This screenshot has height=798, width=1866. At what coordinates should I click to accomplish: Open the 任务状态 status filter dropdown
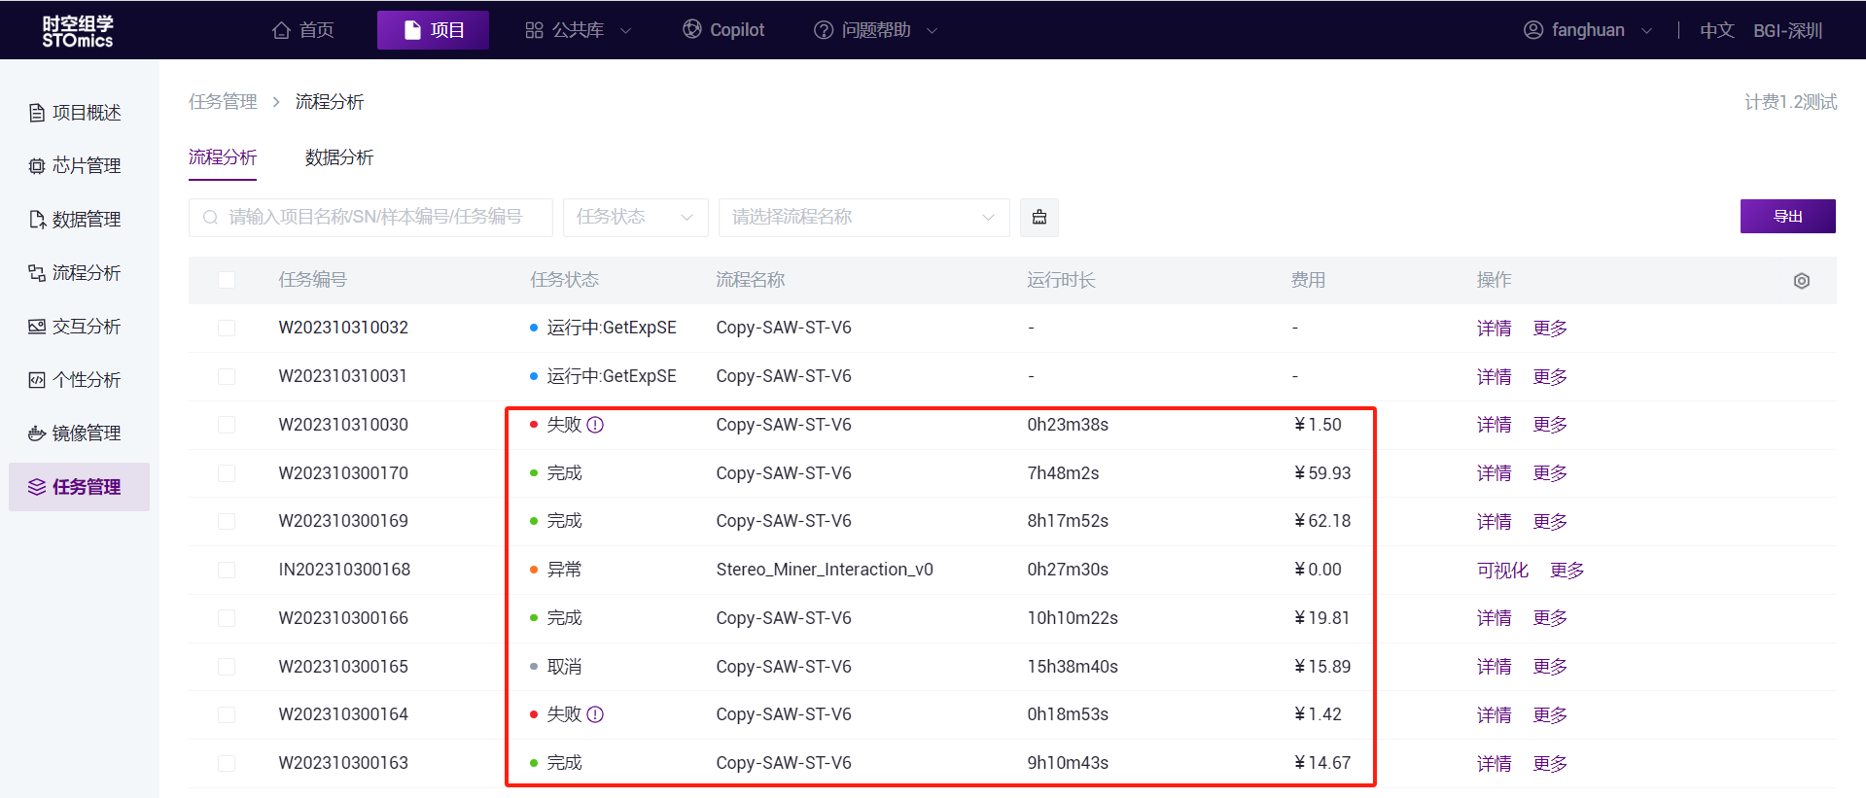tap(636, 217)
